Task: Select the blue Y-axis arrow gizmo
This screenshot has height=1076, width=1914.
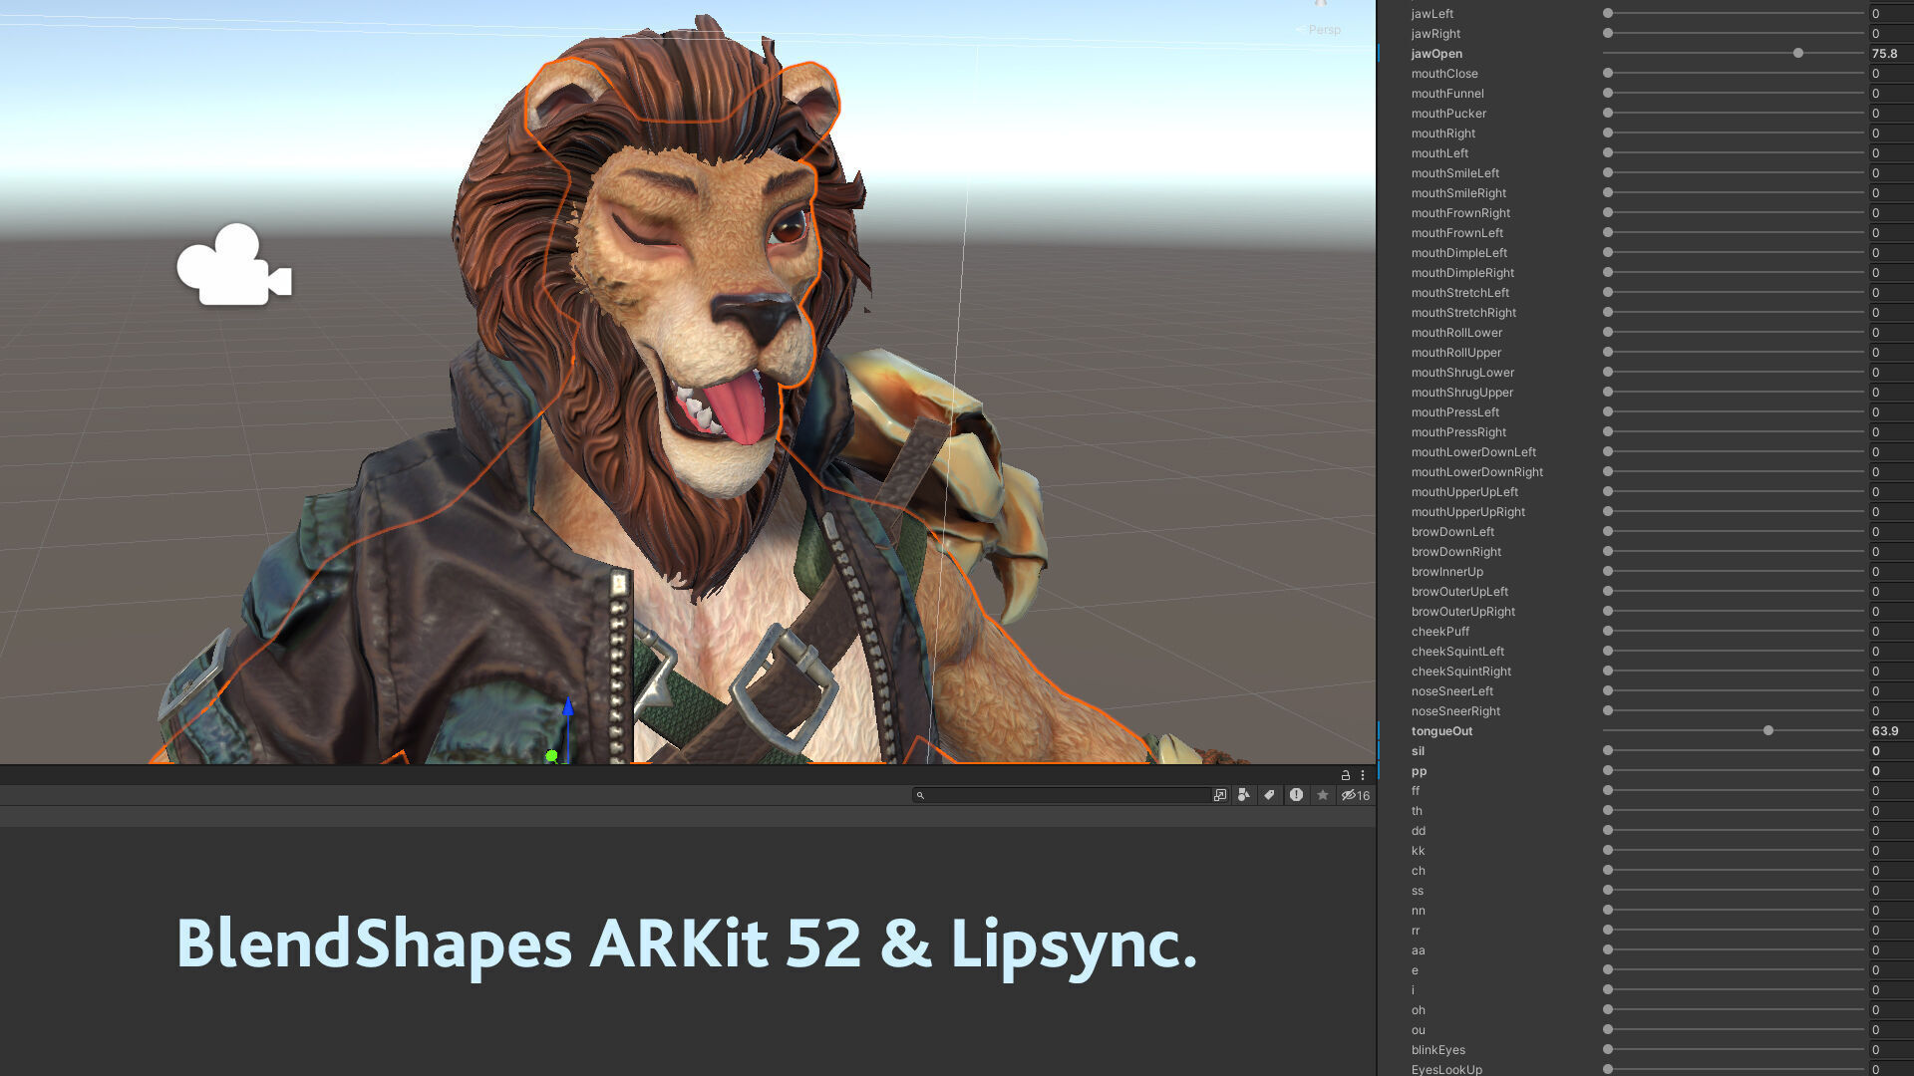Action: (568, 708)
